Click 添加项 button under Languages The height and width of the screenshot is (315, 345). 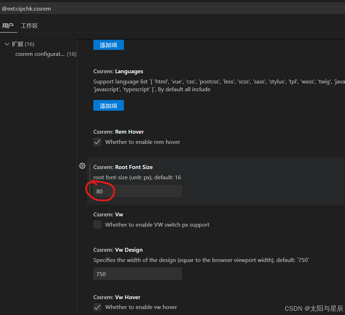[109, 105]
